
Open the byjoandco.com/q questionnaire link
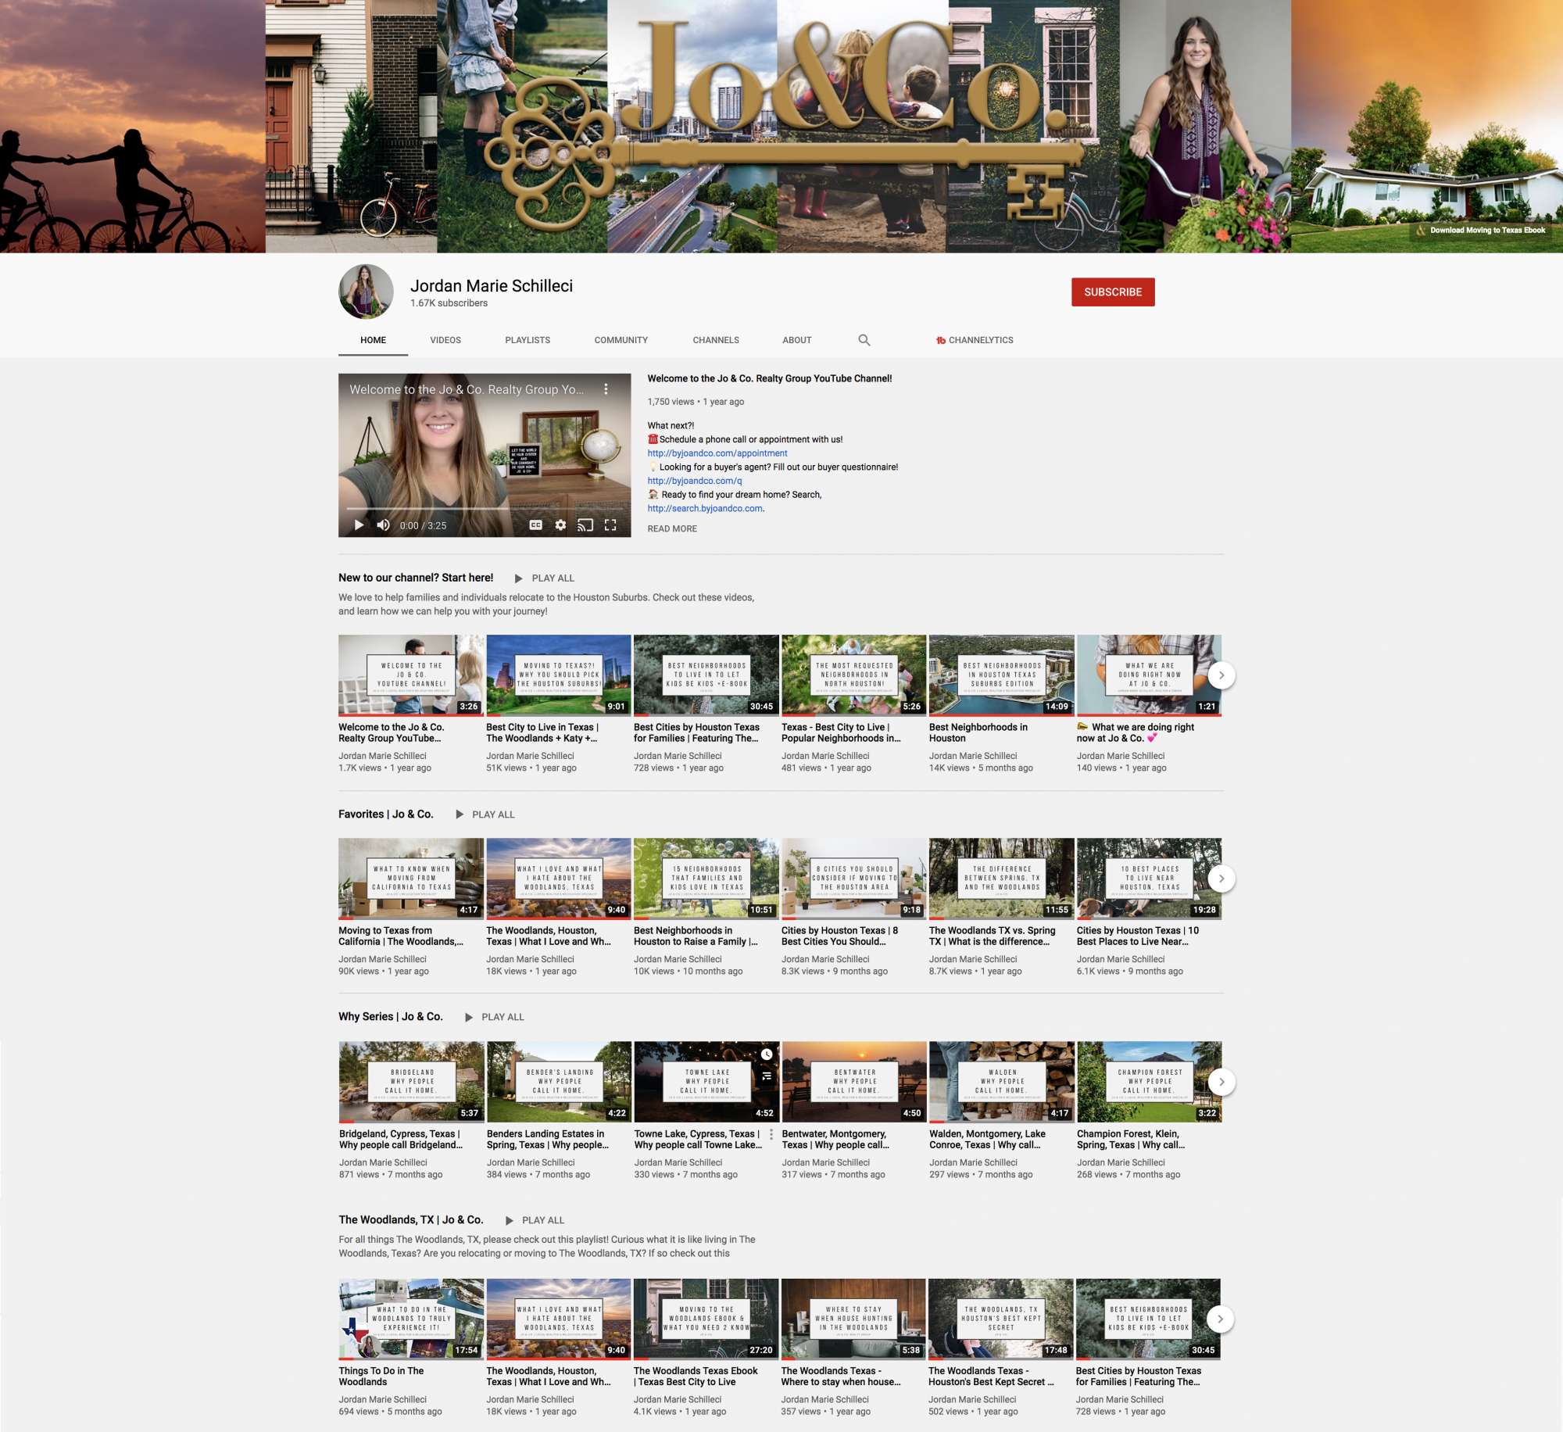(x=695, y=481)
